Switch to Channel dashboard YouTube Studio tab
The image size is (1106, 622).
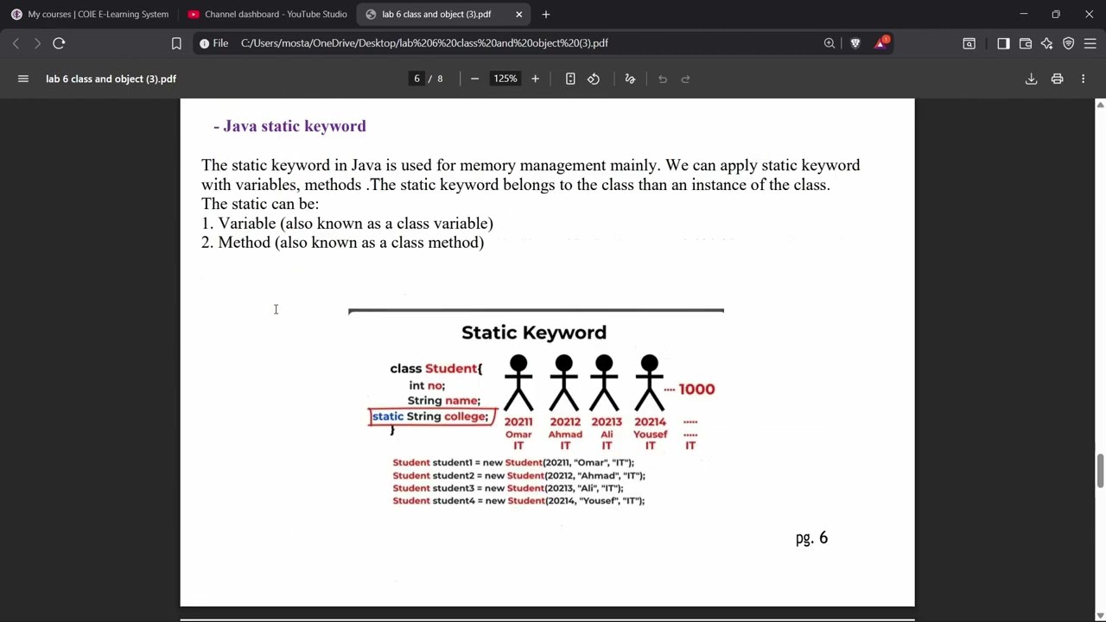pos(267,14)
